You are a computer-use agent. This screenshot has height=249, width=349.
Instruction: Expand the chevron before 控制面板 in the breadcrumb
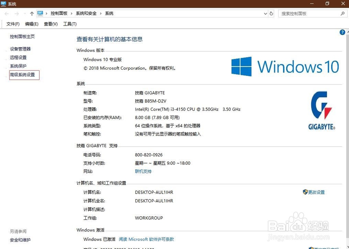[46, 14]
